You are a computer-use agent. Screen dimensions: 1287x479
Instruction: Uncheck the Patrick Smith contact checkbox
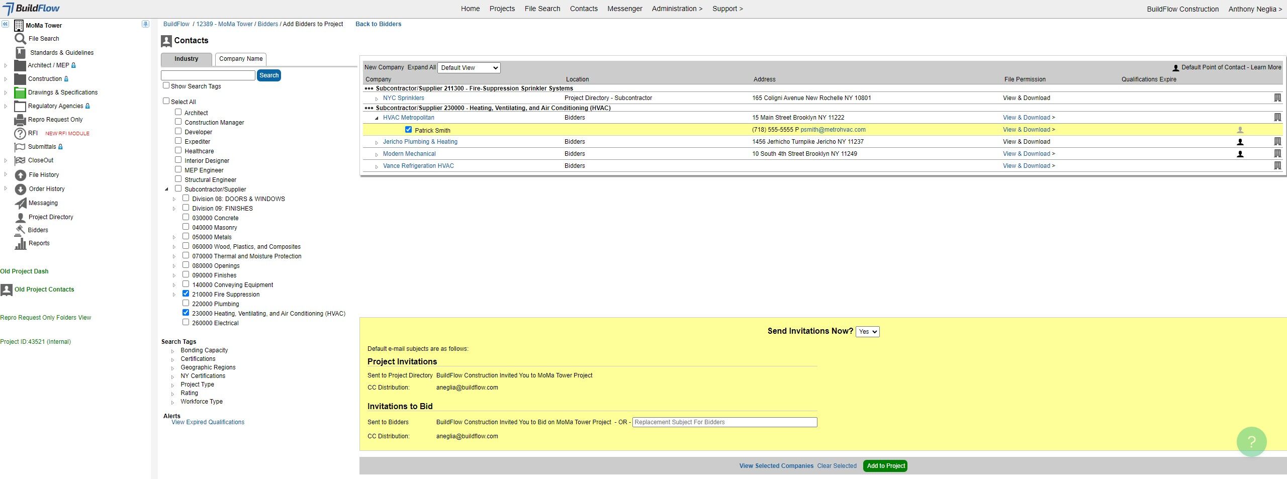coord(408,130)
